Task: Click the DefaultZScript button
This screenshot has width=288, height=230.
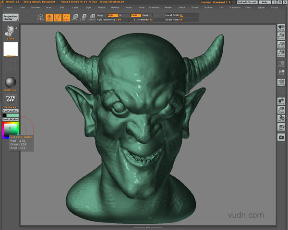Action: [247, 2]
